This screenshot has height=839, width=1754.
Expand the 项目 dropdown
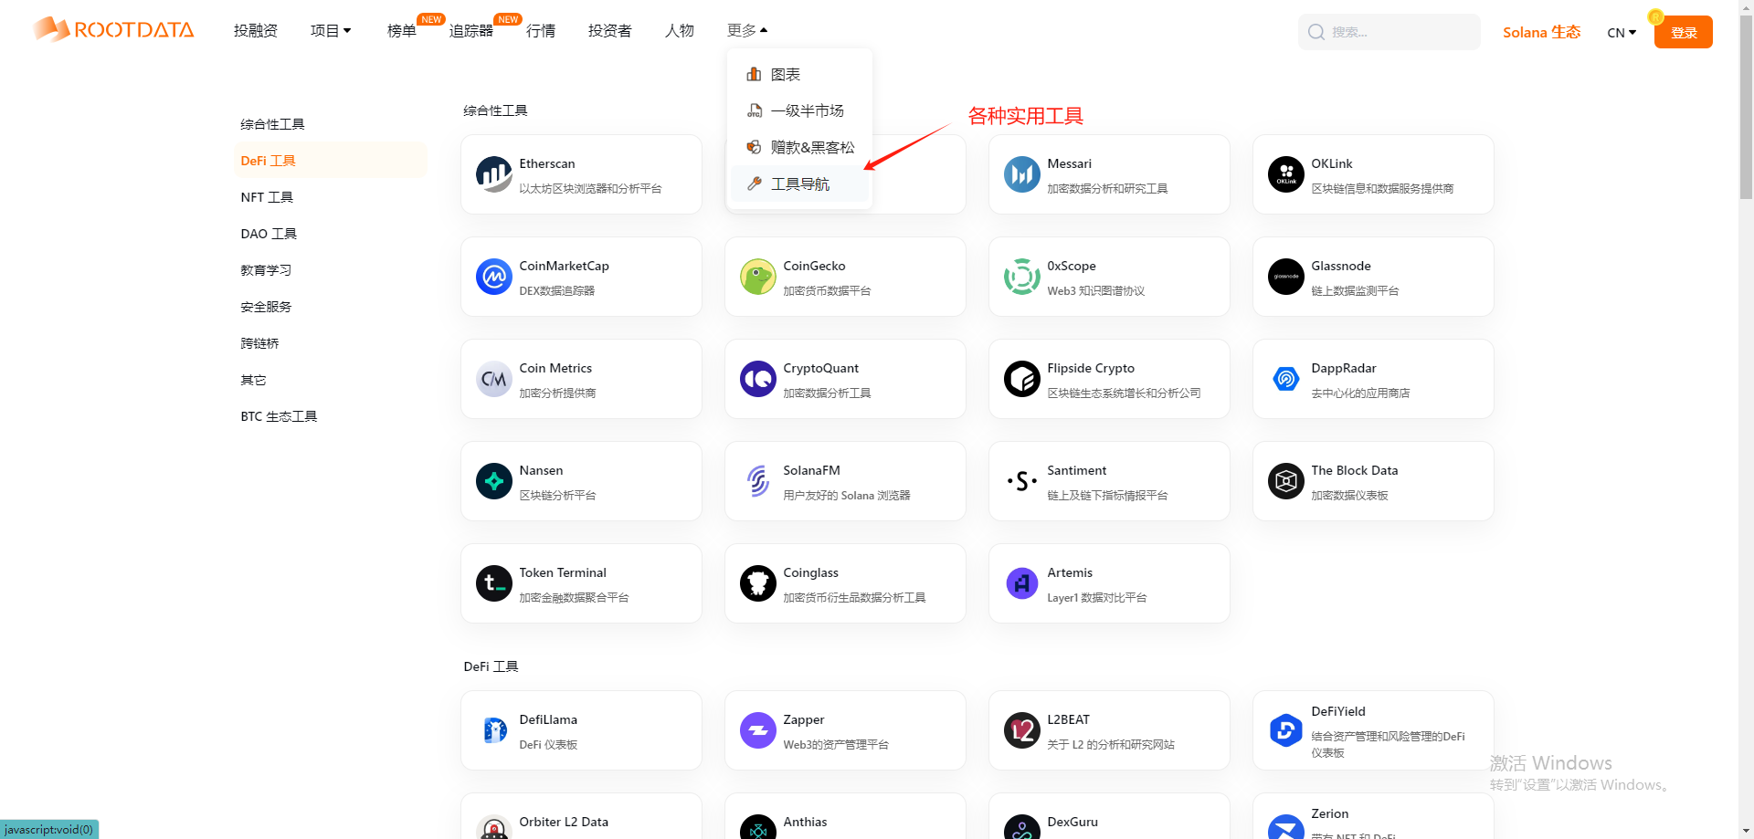[331, 31]
